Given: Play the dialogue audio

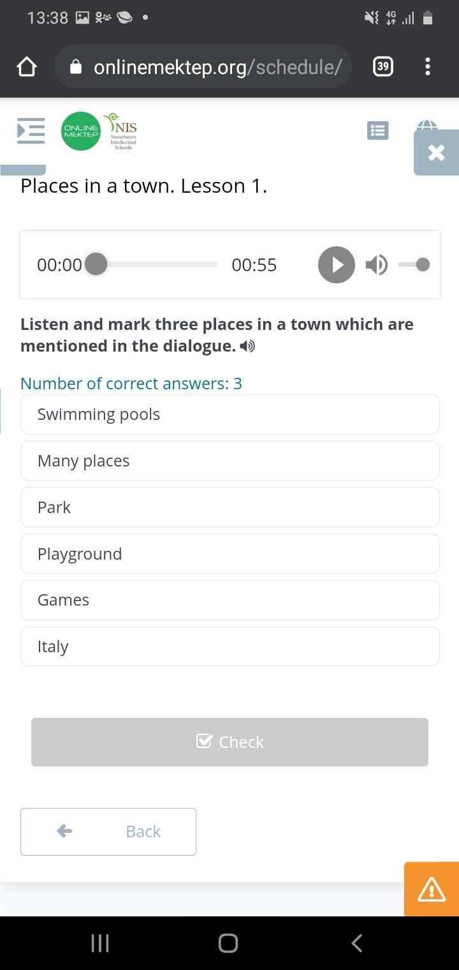Looking at the screenshot, I should tap(336, 265).
